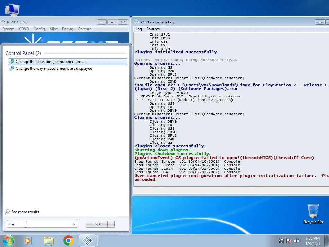Open the Recycle Bin desktop icon

pyautogui.click(x=313, y=214)
